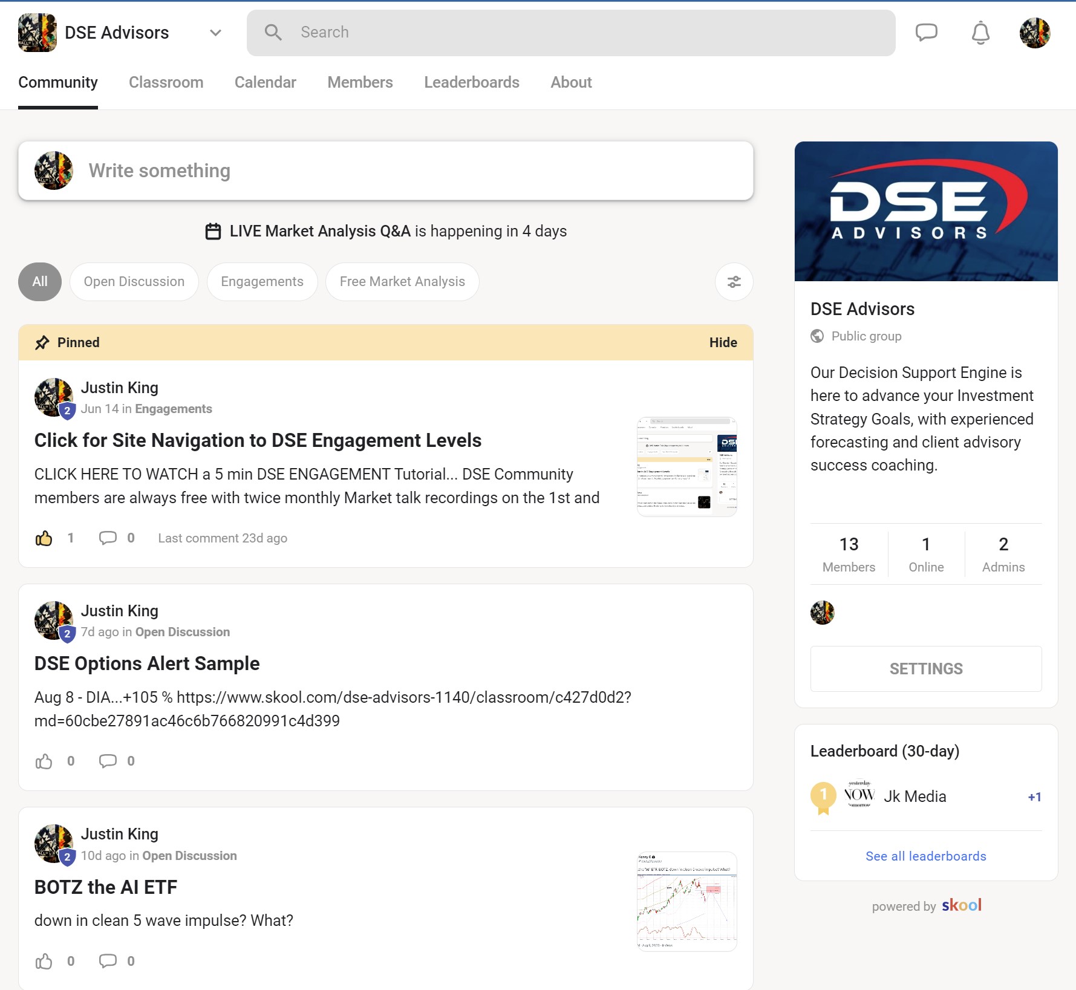
Task: Click the calendar icon next to LIVE Market Analysis
Action: 212,230
